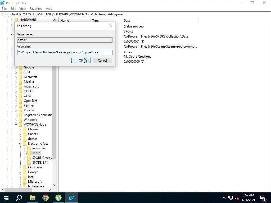The height and width of the screenshot is (203, 271).
Task: Click the Microsoft folder icon below Intel
Action: pyautogui.click(x=20, y=77)
